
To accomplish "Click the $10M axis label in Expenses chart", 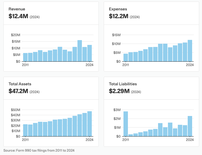I will (116, 44).
